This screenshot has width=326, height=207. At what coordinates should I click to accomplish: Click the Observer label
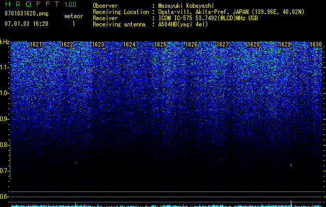(x=105, y=6)
